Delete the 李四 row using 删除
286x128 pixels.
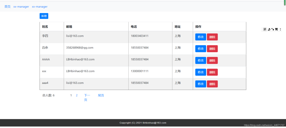212,37
